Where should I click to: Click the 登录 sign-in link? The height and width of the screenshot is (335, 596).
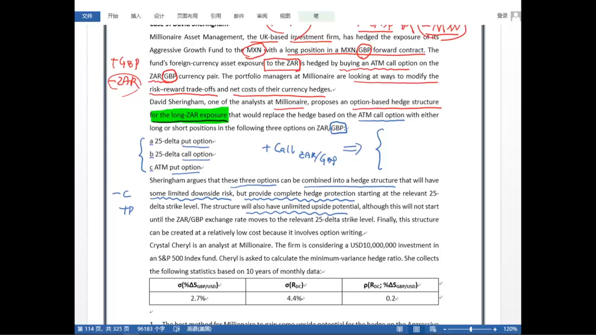click(502, 16)
